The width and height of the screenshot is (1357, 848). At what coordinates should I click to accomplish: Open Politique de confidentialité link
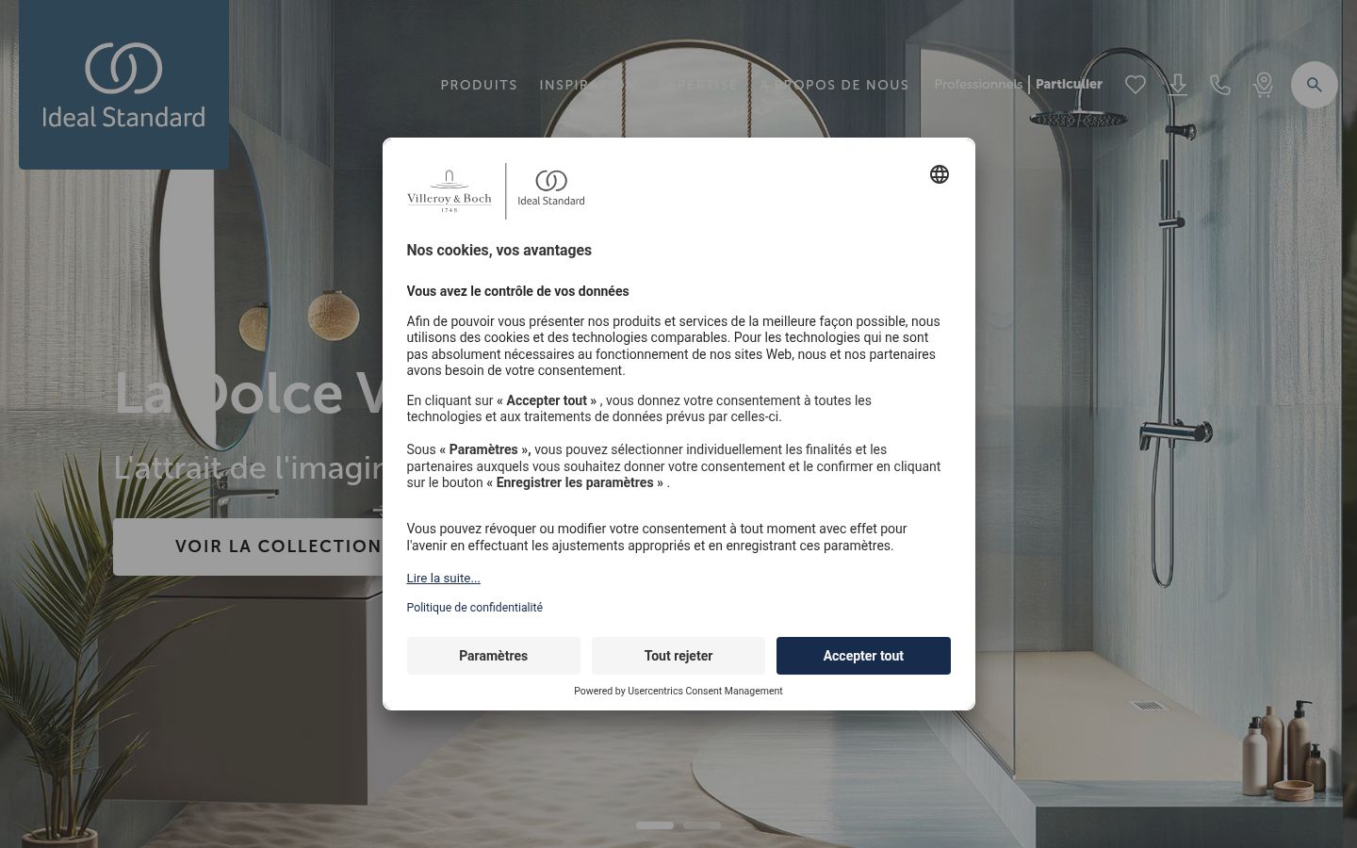[474, 608]
